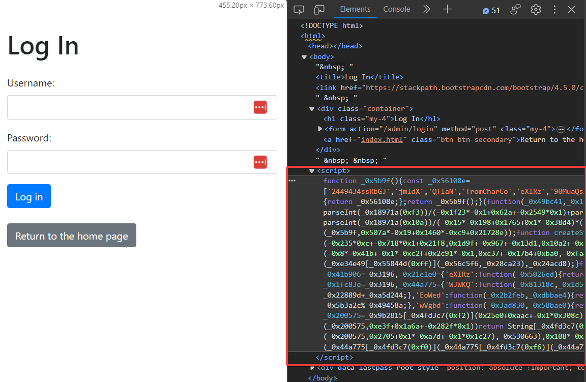Open the Issues panel showing 51
The width and height of the screenshot is (586, 382).
(x=491, y=10)
